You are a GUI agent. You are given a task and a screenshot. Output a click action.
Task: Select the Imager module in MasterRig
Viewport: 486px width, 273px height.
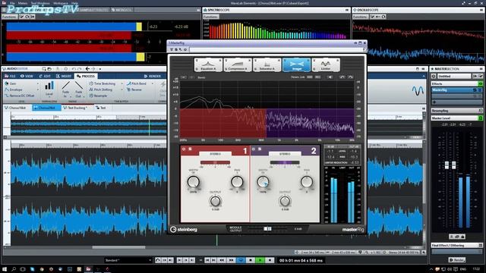296,64
